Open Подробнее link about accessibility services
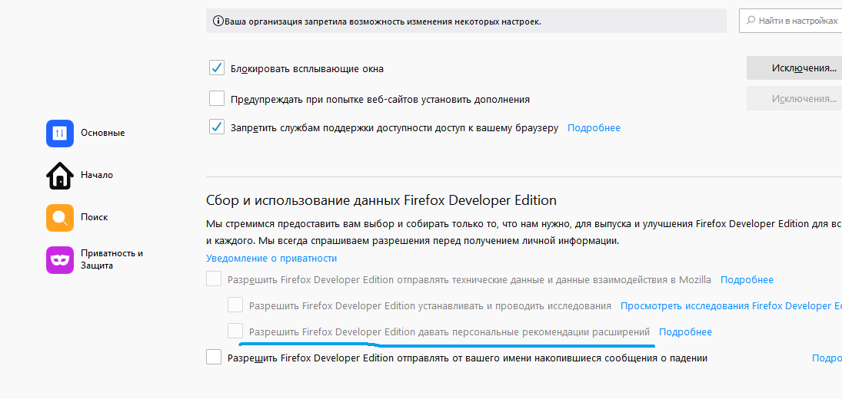 (594, 128)
